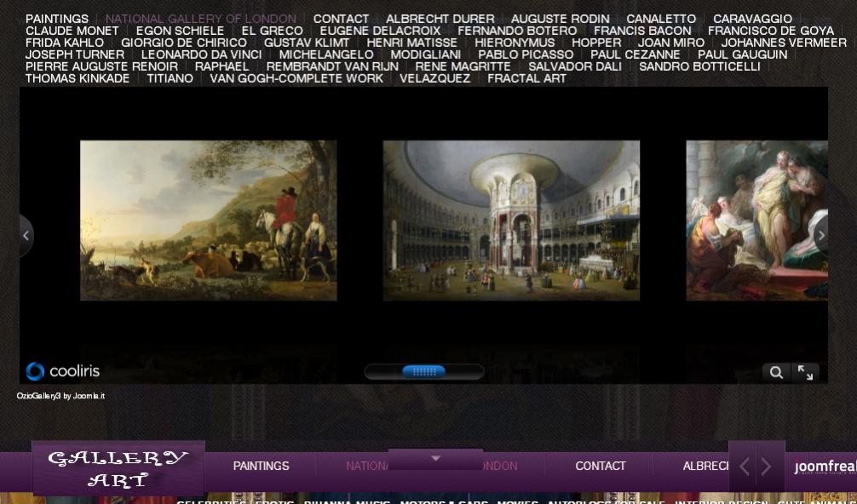Open the Paintings top menu item
The width and height of the screenshot is (857, 504).
(x=57, y=19)
